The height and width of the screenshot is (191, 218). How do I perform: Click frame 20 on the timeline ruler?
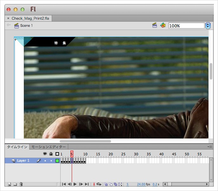[x=110, y=154]
